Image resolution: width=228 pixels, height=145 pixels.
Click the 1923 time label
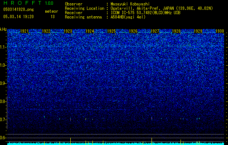(68, 31)
